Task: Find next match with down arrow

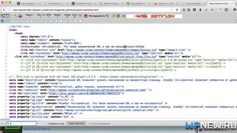Action: [43, 123]
